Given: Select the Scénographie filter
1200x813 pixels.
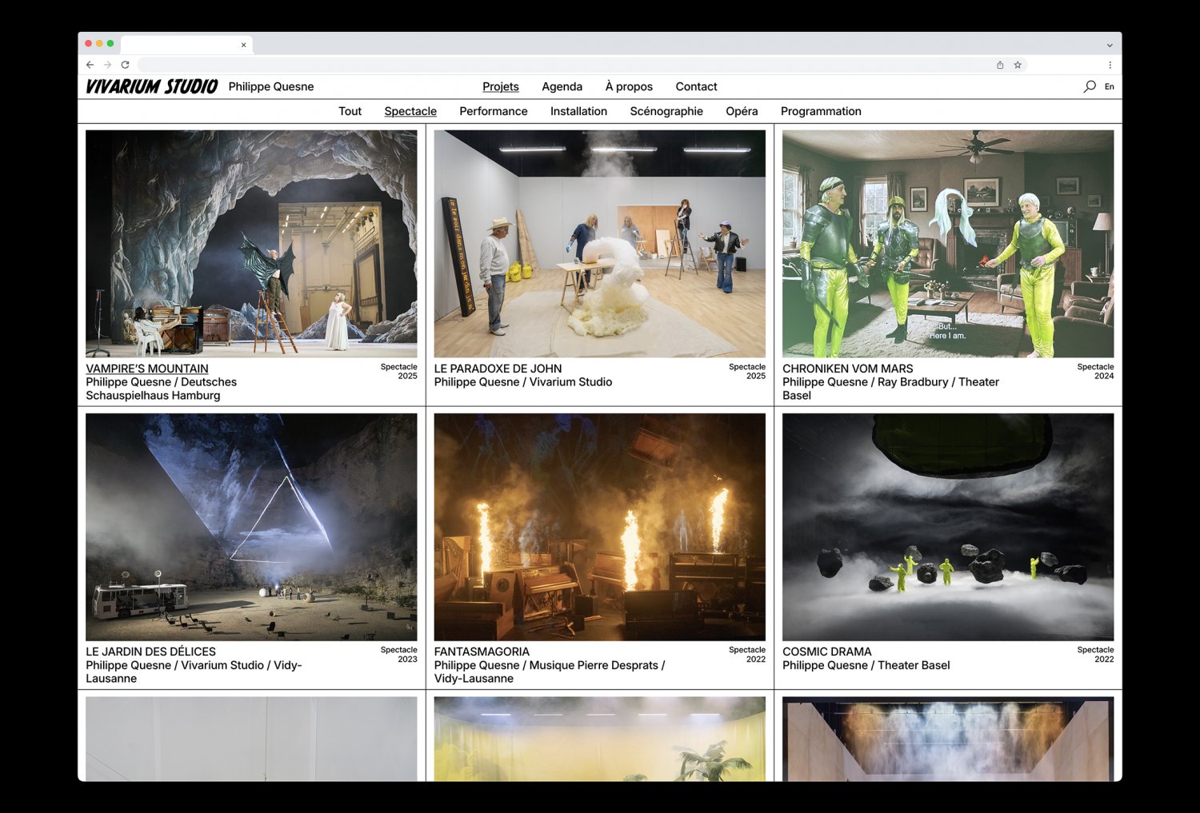Looking at the screenshot, I should [666, 111].
